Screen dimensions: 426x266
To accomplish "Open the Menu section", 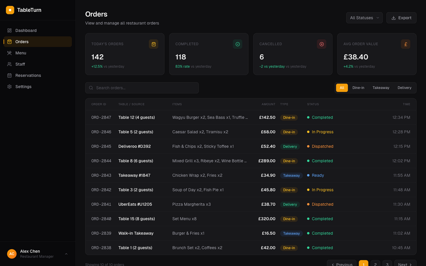I will 38,53.
